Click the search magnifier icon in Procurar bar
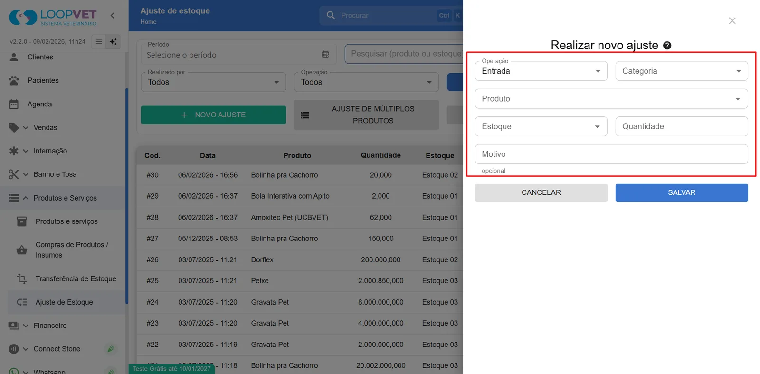 pos(331,16)
